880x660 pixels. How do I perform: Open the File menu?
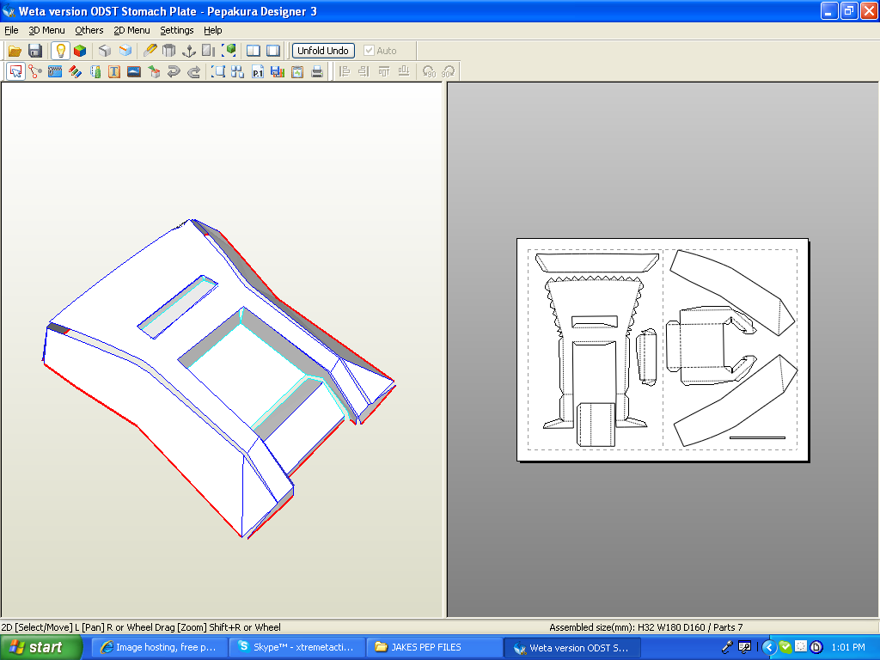tap(11, 30)
